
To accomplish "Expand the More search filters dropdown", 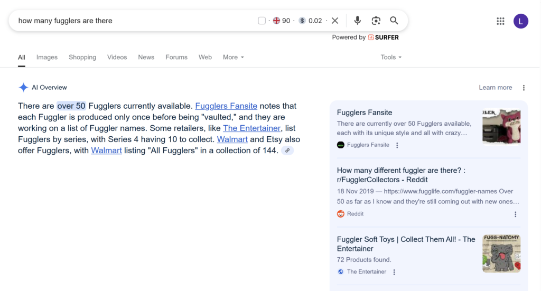I will [x=233, y=57].
